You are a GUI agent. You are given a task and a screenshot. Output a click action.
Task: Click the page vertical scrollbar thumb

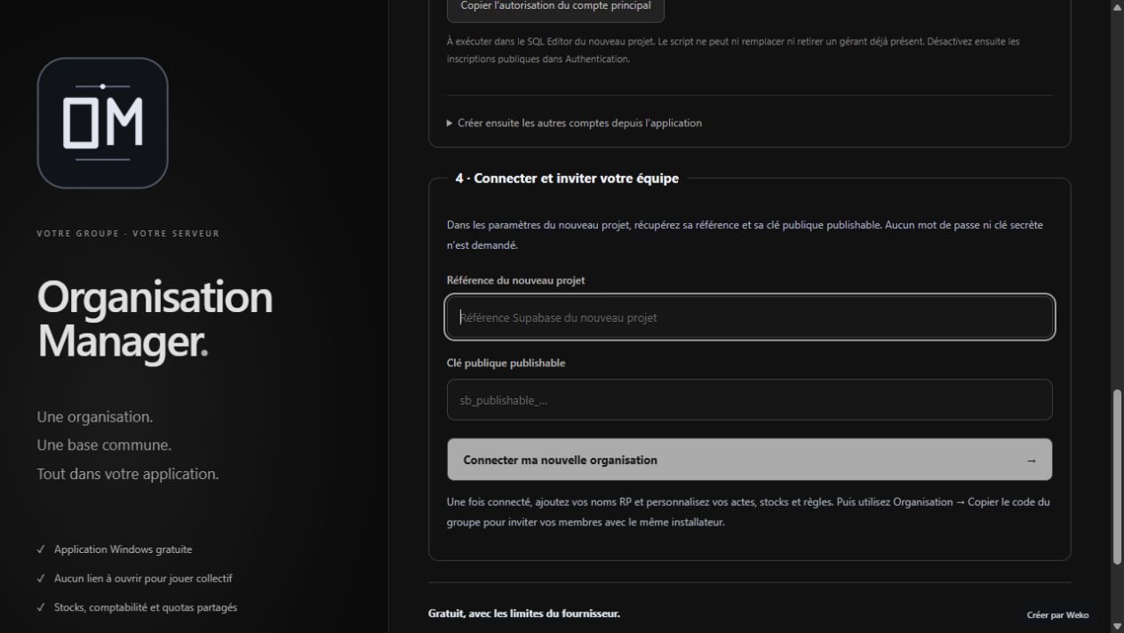pos(1118,477)
